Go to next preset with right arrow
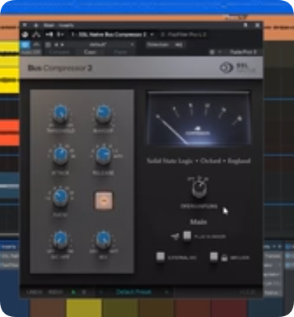294x317 pixels. (x=166, y=292)
